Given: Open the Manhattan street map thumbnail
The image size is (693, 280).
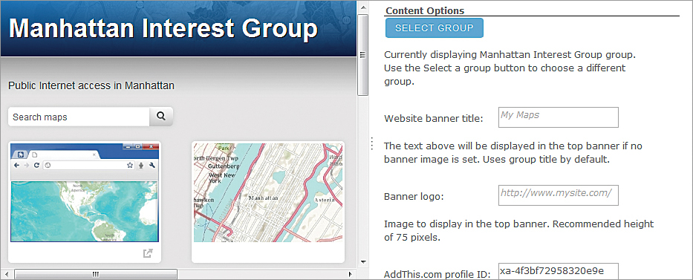Looking at the screenshot, I should 268,192.
